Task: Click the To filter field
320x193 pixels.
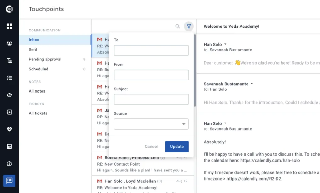Action: [x=151, y=50]
